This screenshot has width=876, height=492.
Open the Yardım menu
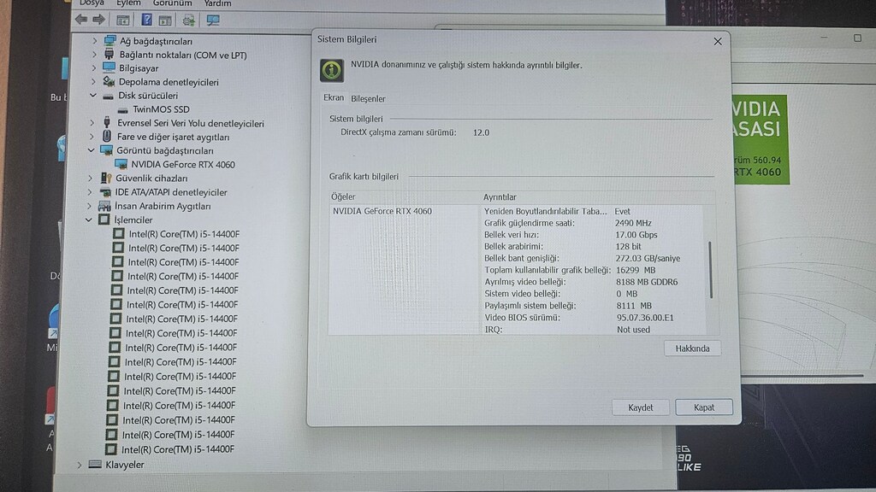pyautogui.click(x=217, y=3)
